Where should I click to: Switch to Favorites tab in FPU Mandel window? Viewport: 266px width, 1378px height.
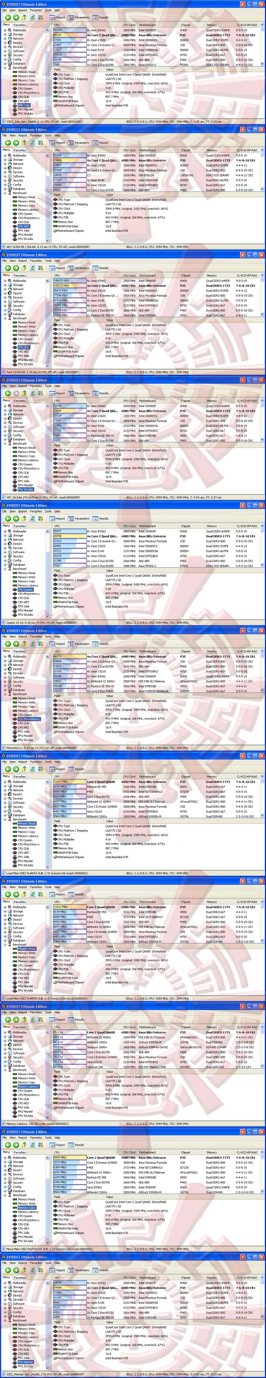pos(20,1278)
